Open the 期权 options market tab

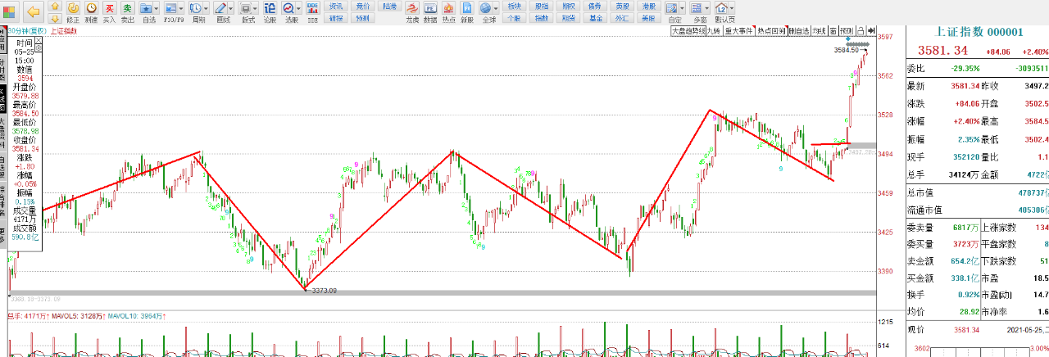pos(568,6)
